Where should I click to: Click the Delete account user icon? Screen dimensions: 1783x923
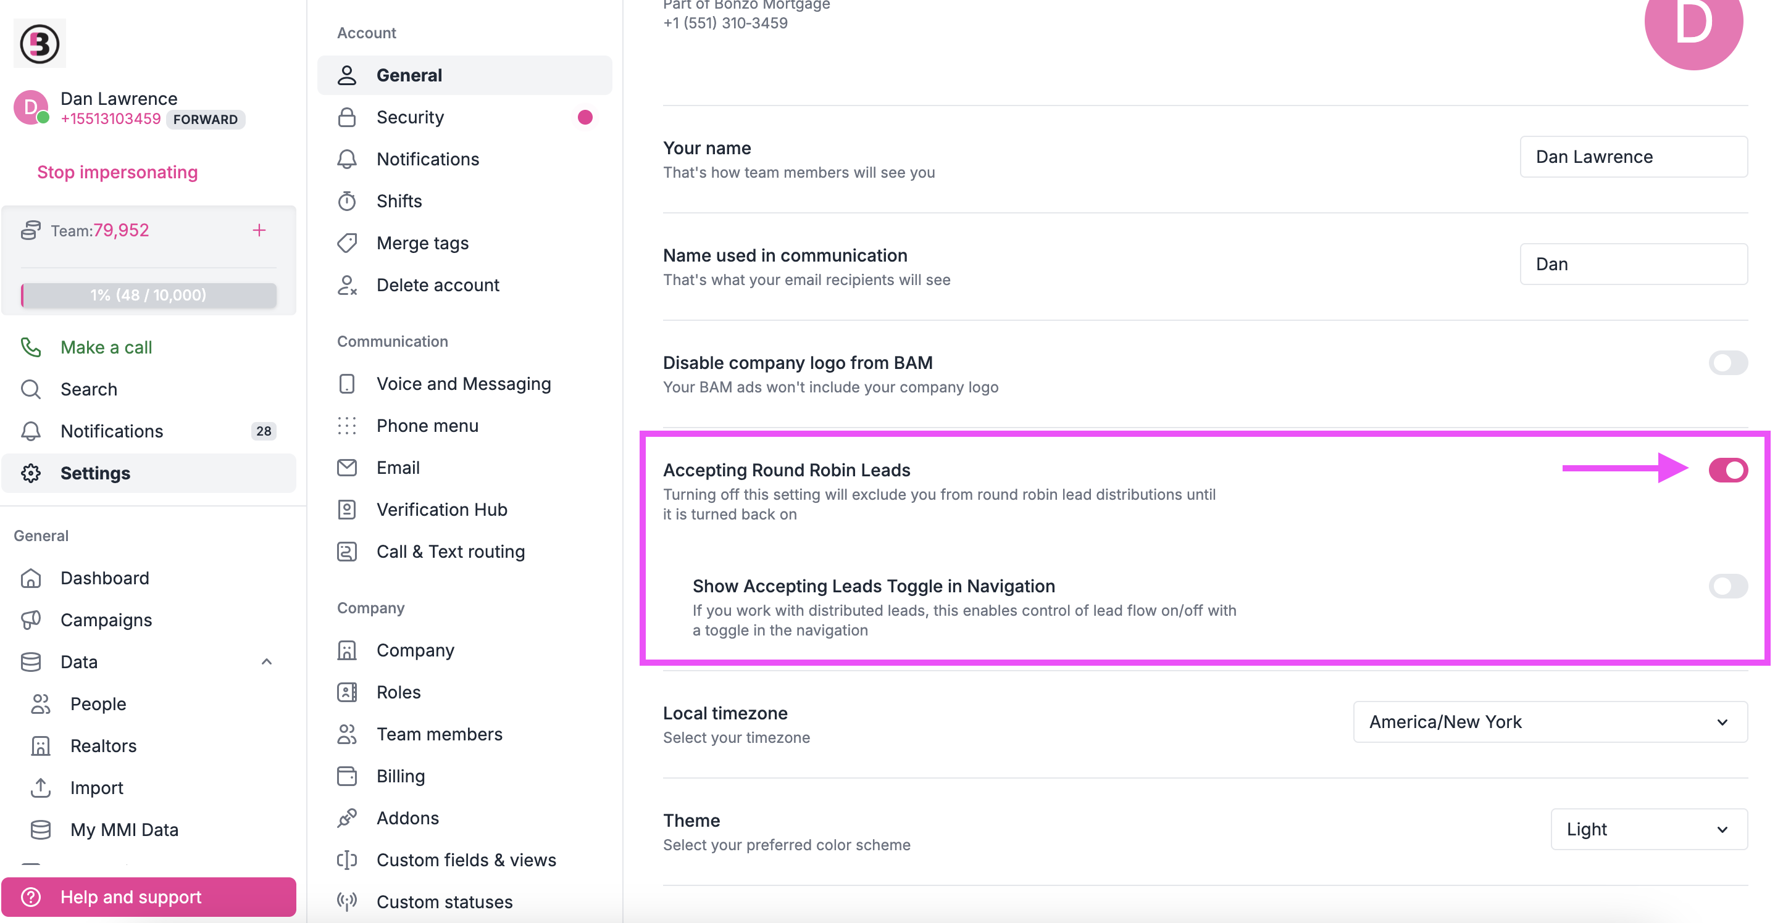(347, 285)
